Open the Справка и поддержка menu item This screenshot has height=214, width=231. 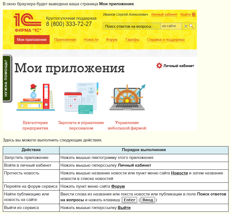click(166, 40)
